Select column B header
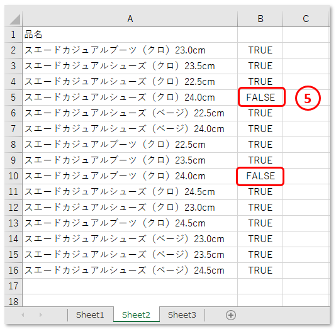The width and height of the screenshot is (336, 329). tap(260, 19)
